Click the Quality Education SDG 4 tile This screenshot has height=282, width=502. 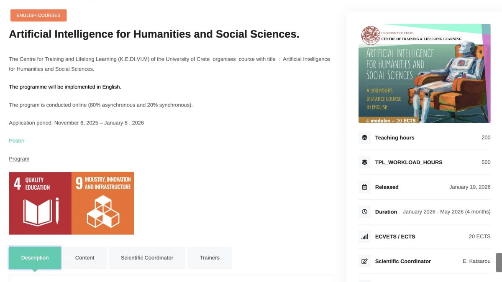click(40, 203)
